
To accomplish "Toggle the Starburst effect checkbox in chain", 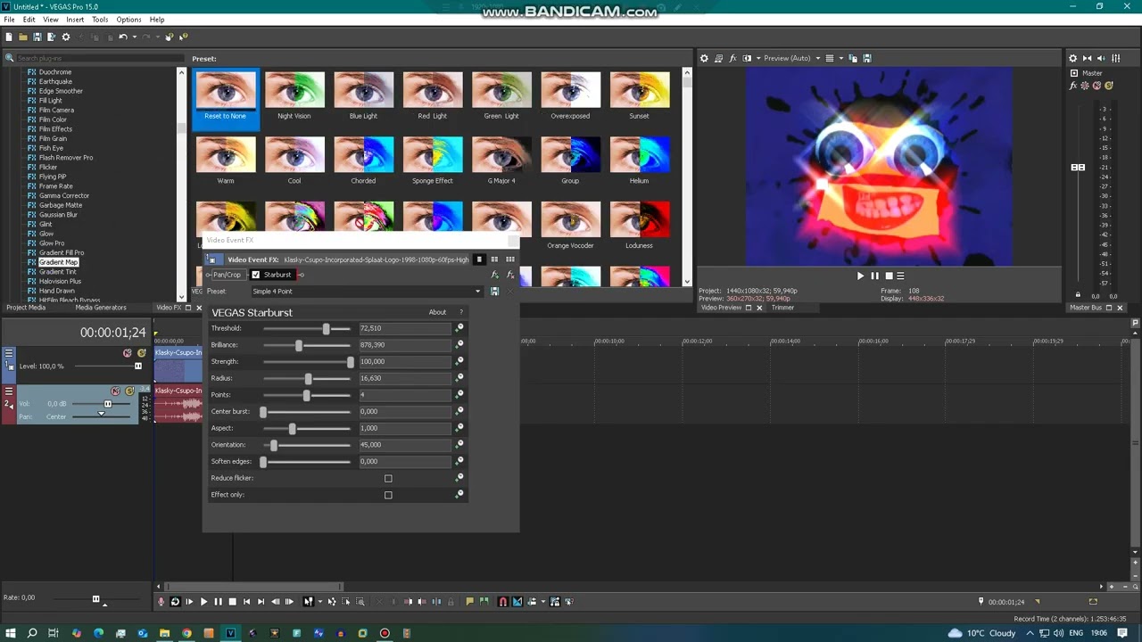I will pyautogui.click(x=256, y=275).
